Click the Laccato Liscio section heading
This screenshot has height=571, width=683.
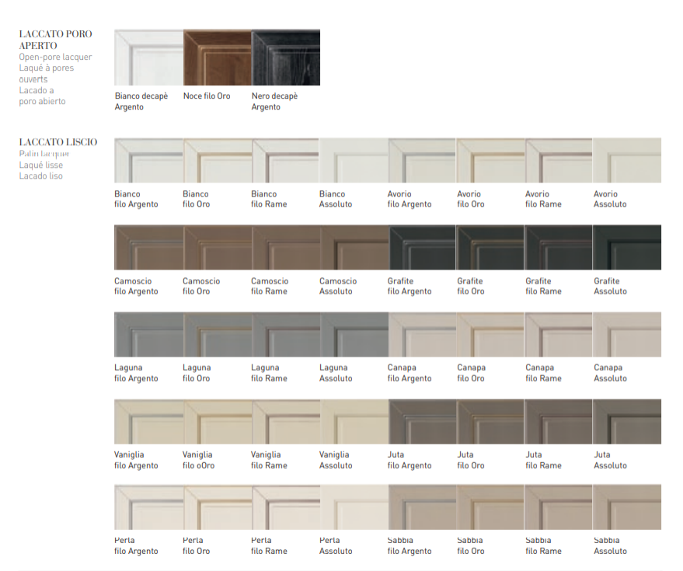tap(58, 142)
